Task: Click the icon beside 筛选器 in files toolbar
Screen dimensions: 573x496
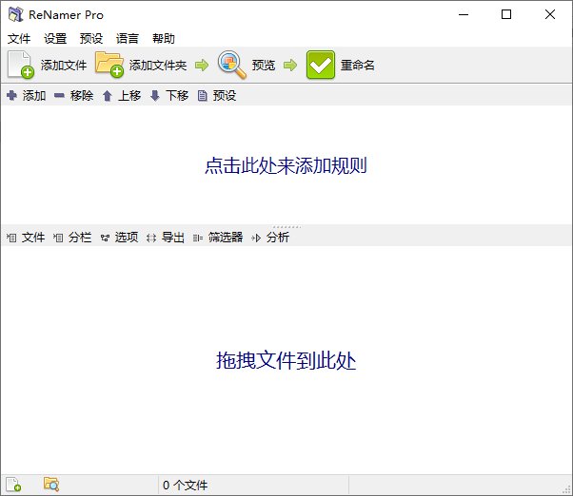Action: [x=198, y=238]
